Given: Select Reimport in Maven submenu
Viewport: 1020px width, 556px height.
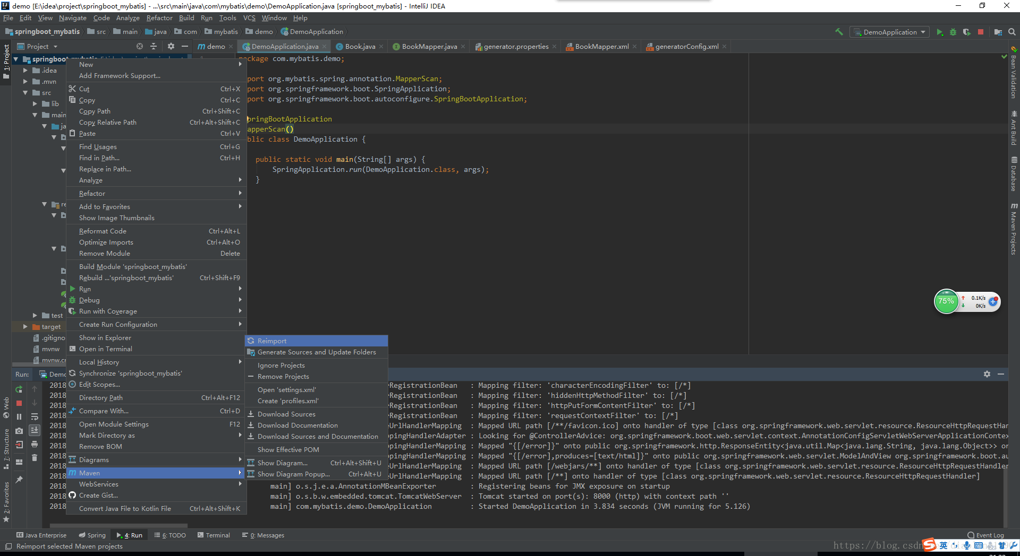Looking at the screenshot, I should [317, 341].
